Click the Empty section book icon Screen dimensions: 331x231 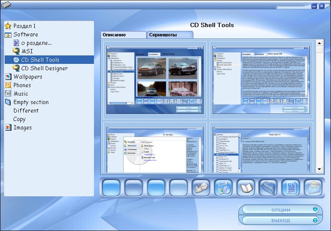tap(8, 102)
